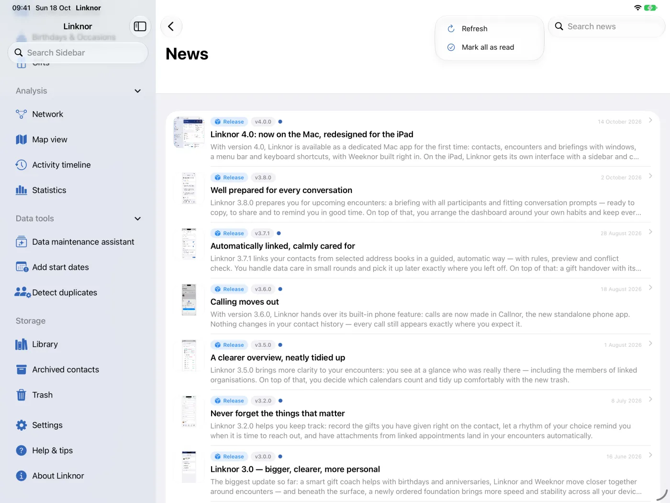The height and width of the screenshot is (503, 670).
Task: Click the Refresh circular arrow icon
Action: pyautogui.click(x=451, y=29)
